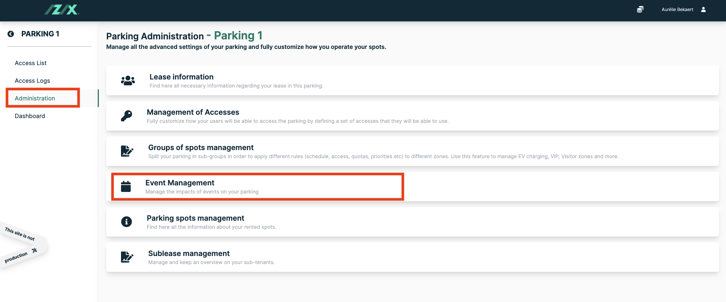Open the user profile icon
Viewport: 726px width, 302px height.
click(x=703, y=10)
